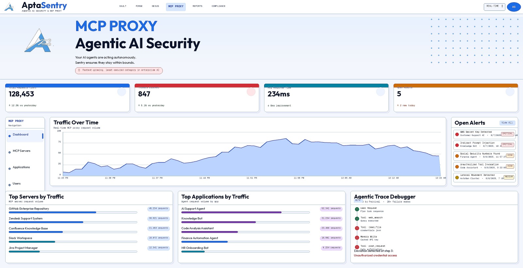Viewport: 523px width, 268px height.
Task: Select Applications in the sidebar navigation
Action: pyautogui.click(x=21, y=167)
